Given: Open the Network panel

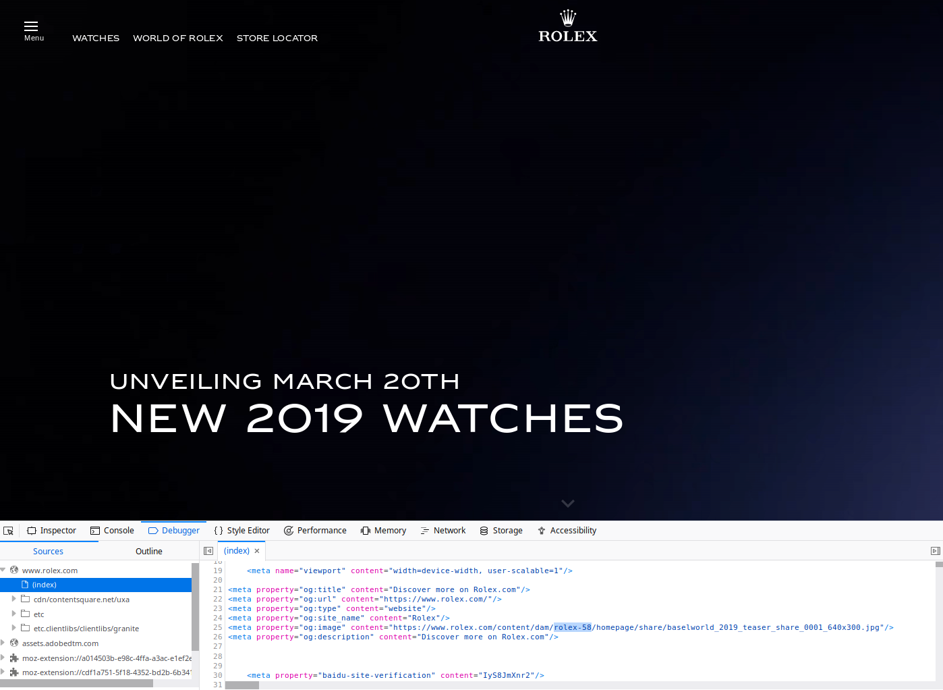Looking at the screenshot, I should coord(443,531).
